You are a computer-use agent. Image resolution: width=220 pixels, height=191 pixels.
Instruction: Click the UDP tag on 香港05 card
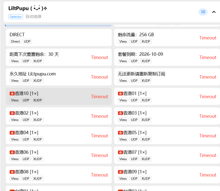pyautogui.click(x=134, y=140)
